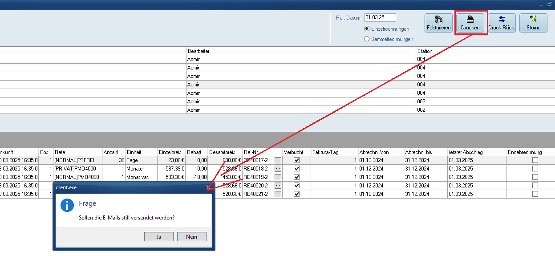Select the Sammelrechnungen radio option
555x256 pixels.
coord(367,39)
